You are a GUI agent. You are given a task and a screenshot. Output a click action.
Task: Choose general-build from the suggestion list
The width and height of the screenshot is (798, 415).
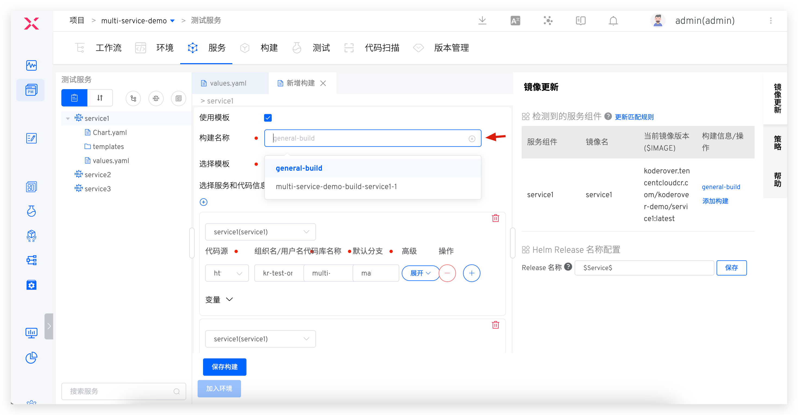point(373,168)
